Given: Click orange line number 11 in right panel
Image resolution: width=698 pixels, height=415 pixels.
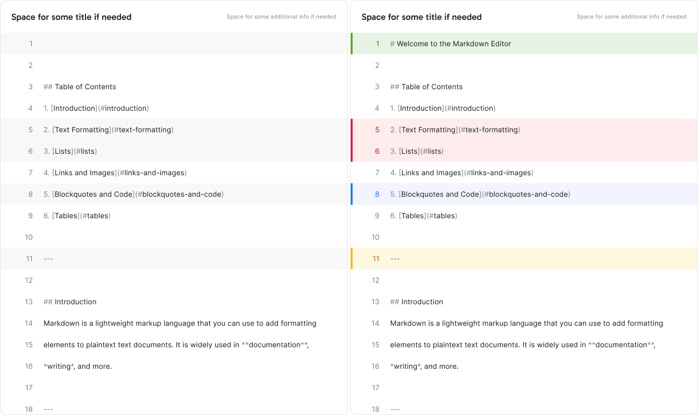Looking at the screenshot, I should coord(376,259).
